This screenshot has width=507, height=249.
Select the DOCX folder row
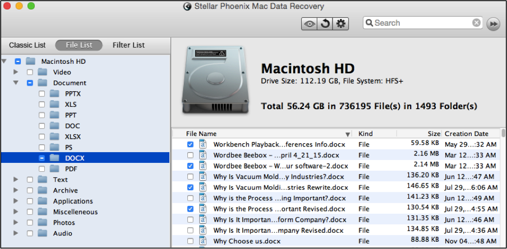click(85, 158)
